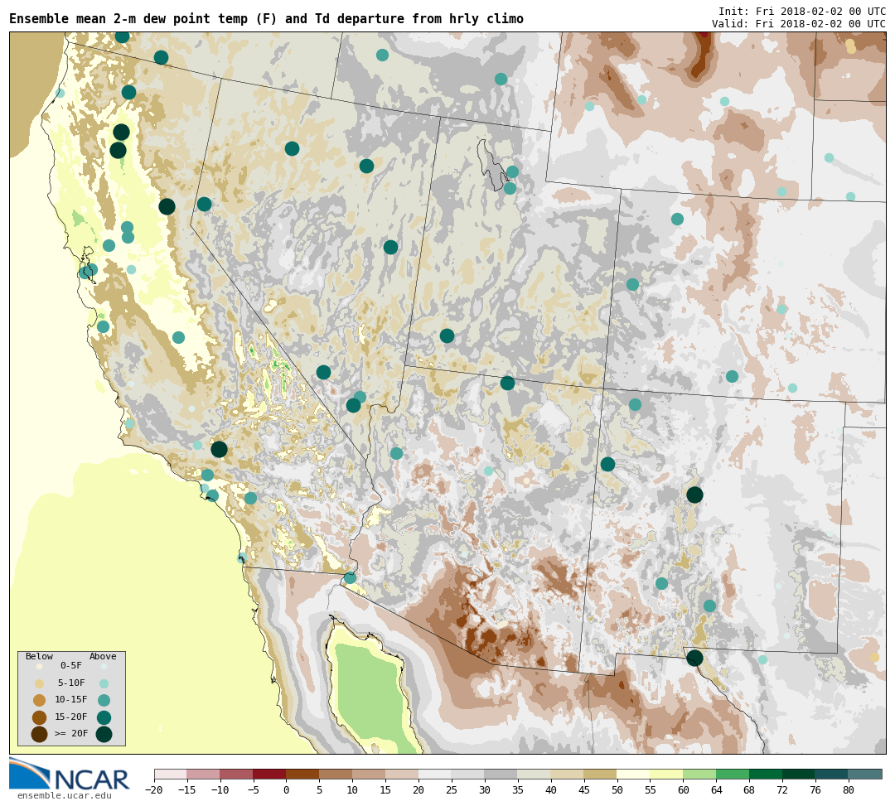895x806 pixels.
Task: Pick the -10 to -5 color bar segment
Action: point(236,774)
